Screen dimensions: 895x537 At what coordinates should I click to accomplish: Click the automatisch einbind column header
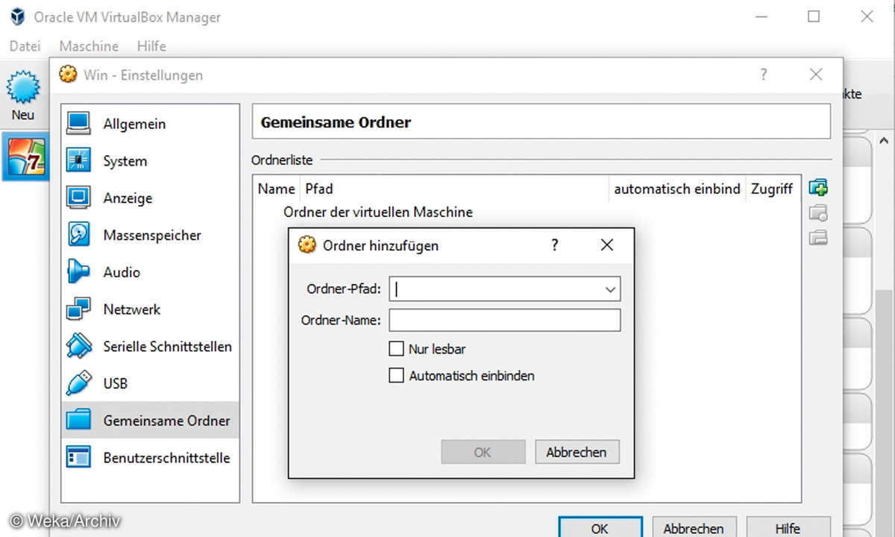[677, 189]
